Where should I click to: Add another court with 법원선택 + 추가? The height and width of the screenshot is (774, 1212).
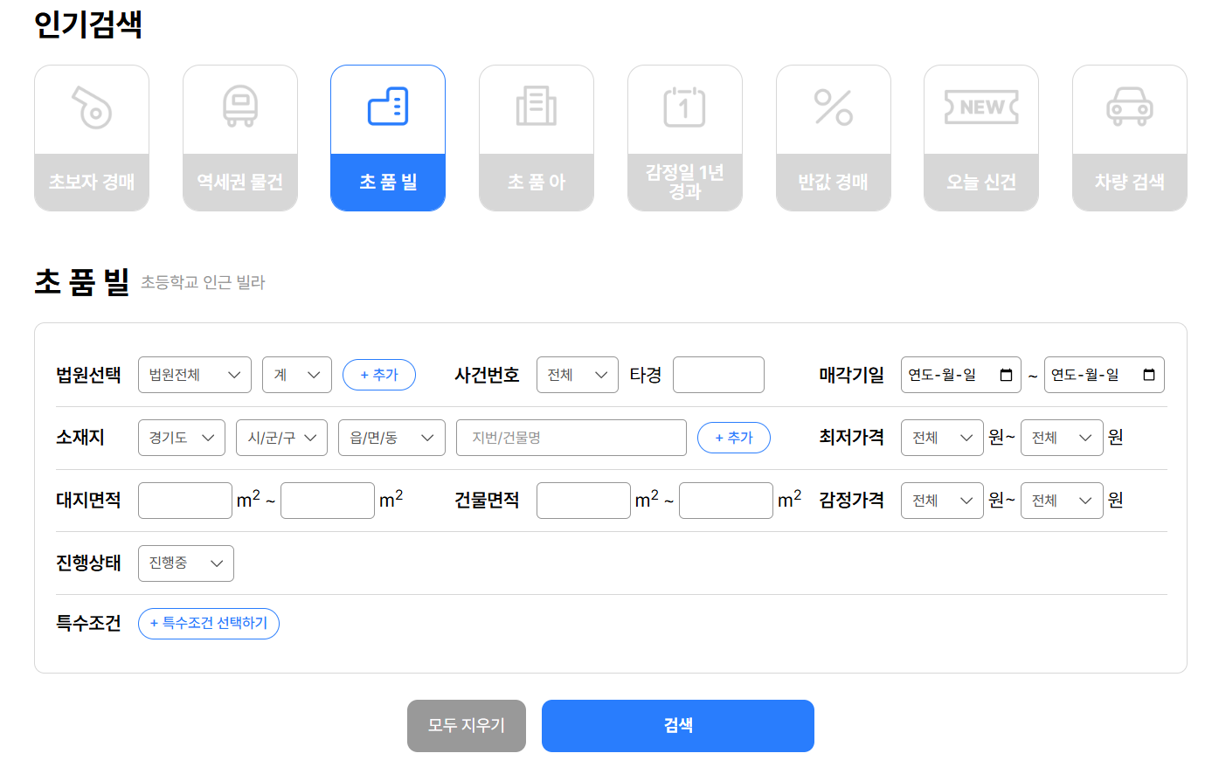[379, 375]
